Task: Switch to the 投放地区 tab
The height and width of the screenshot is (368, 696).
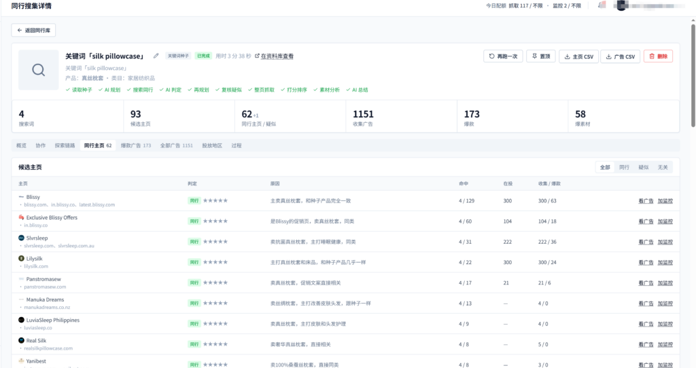Action: [x=212, y=145]
